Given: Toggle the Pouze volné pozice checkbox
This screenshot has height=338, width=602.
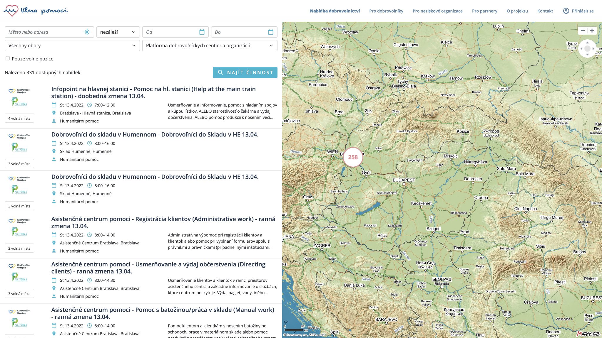Looking at the screenshot, I should click(8, 58).
